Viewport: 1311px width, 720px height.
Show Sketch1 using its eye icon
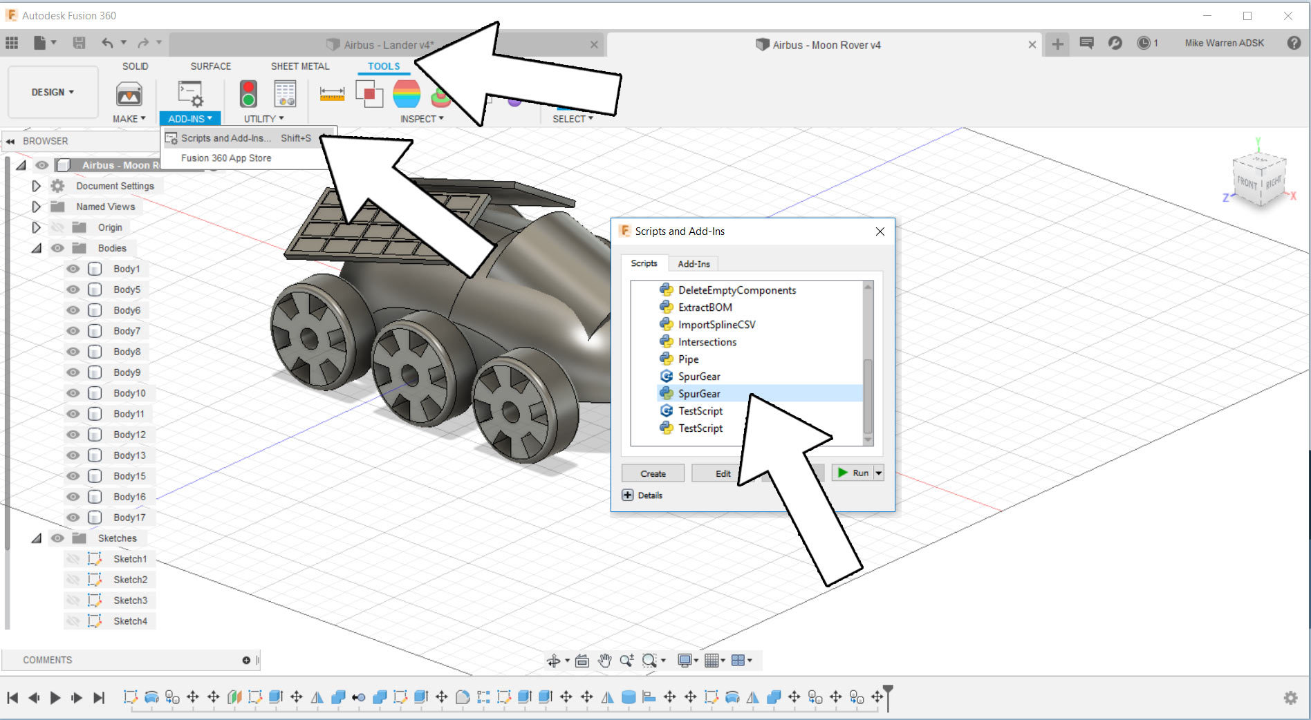pyautogui.click(x=73, y=559)
